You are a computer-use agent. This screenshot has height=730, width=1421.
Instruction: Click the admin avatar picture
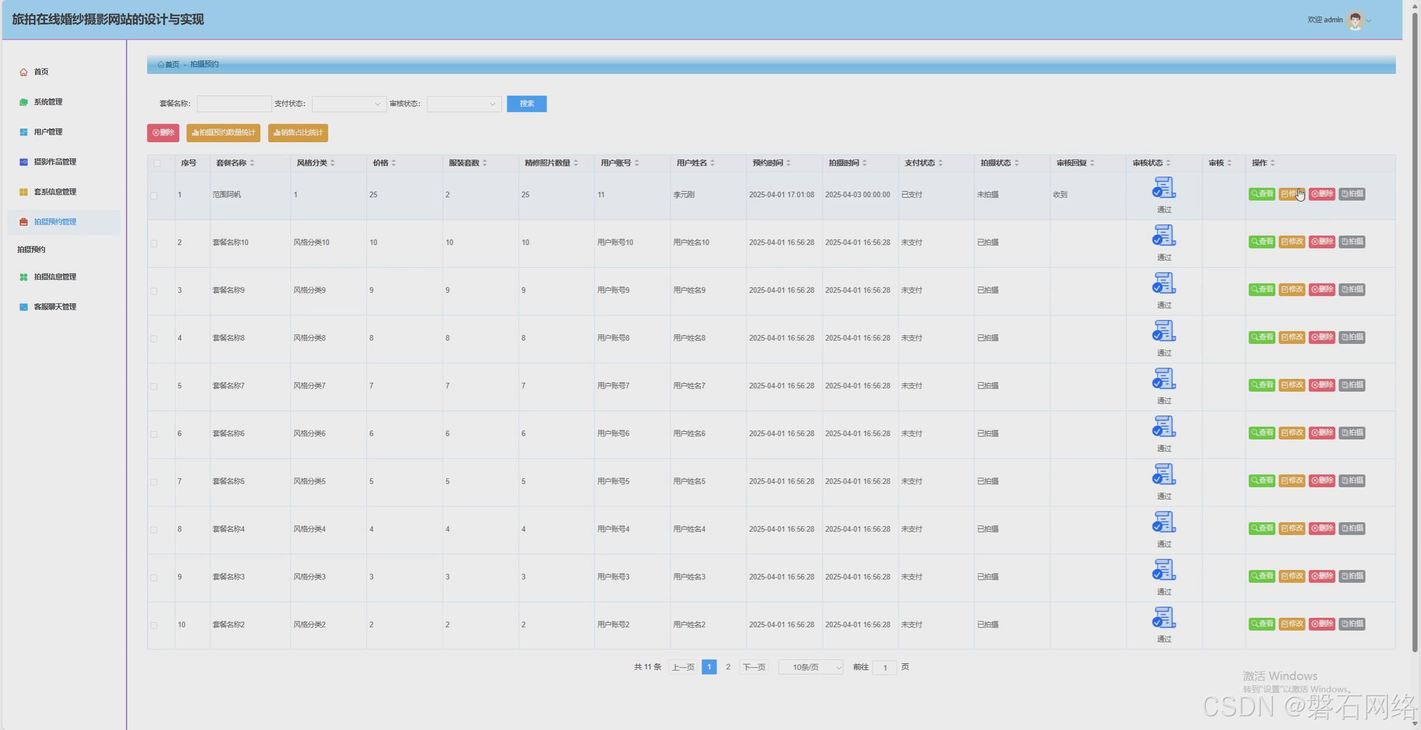pos(1355,21)
